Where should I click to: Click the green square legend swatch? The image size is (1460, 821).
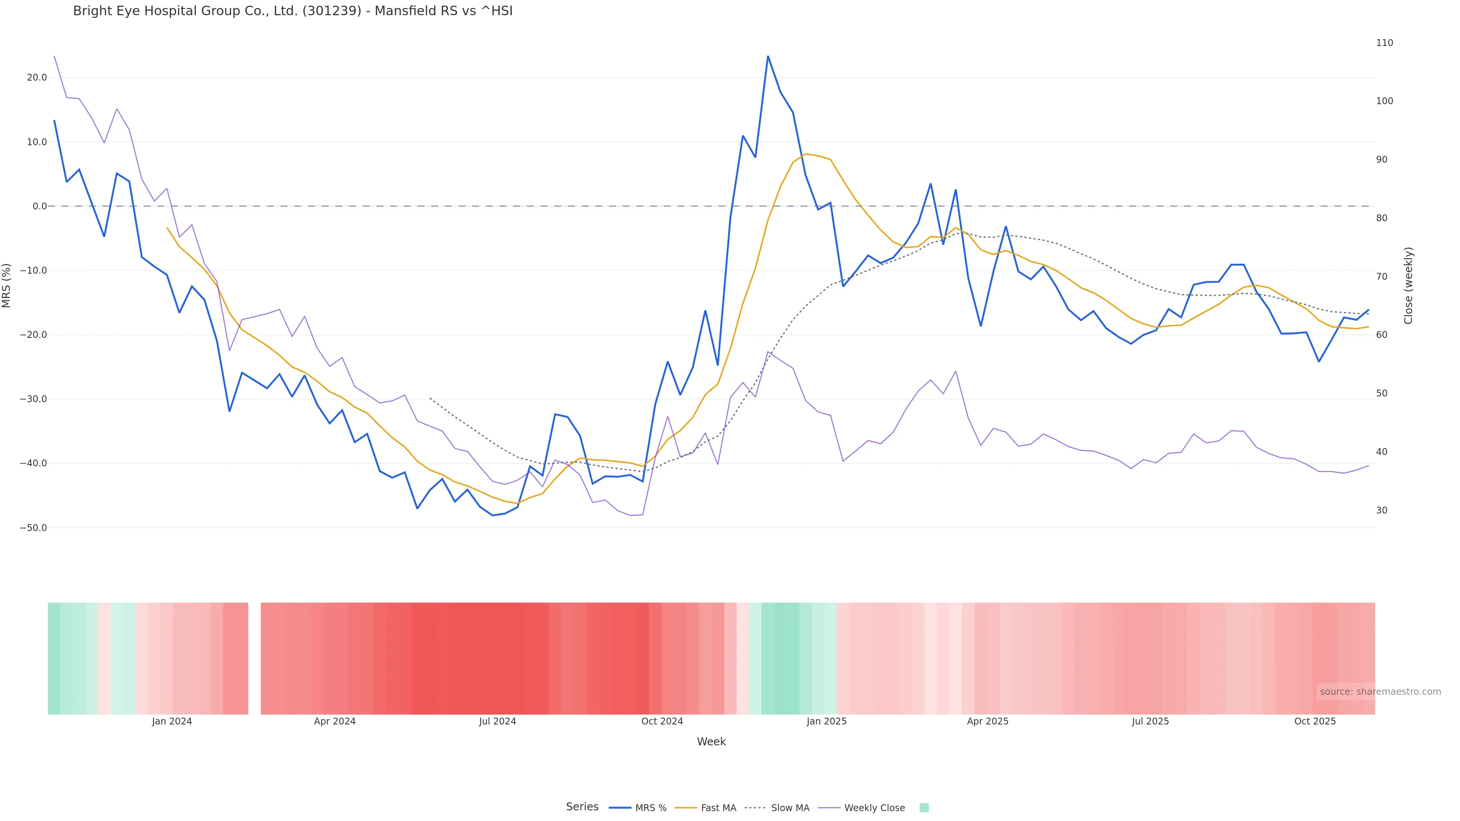[924, 808]
